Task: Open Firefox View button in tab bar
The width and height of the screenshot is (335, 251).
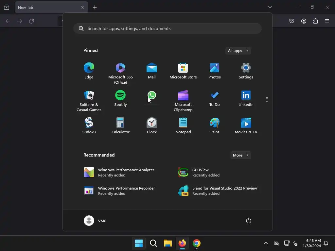Action: point(7,7)
